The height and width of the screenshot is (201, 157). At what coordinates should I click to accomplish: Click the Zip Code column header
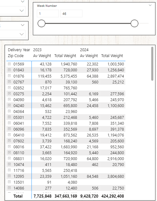[16, 56]
